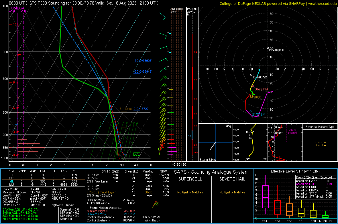This screenshot has width=338, height=224.
Task: Click the MeanW = 19.0g/kg value
Action: click(15, 192)
